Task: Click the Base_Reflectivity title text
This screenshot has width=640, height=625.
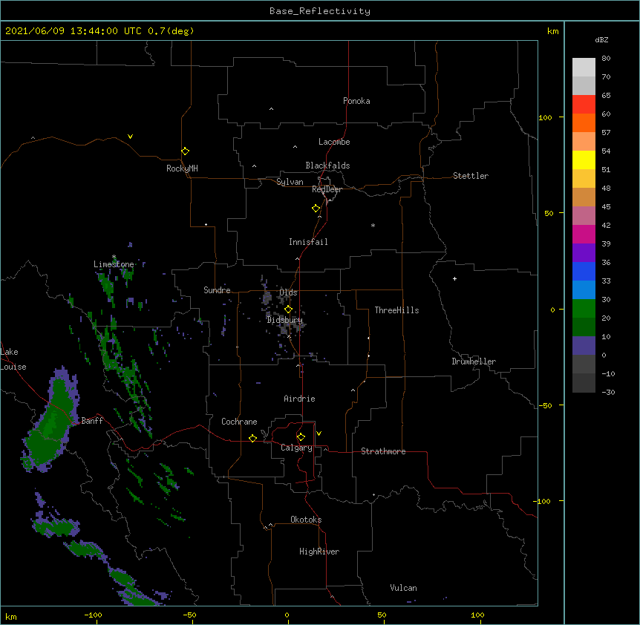Action: [x=320, y=11]
